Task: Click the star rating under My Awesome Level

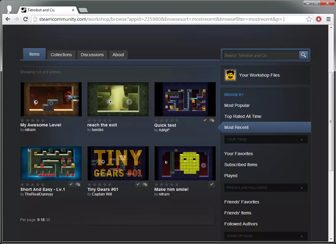Action: click(32, 120)
